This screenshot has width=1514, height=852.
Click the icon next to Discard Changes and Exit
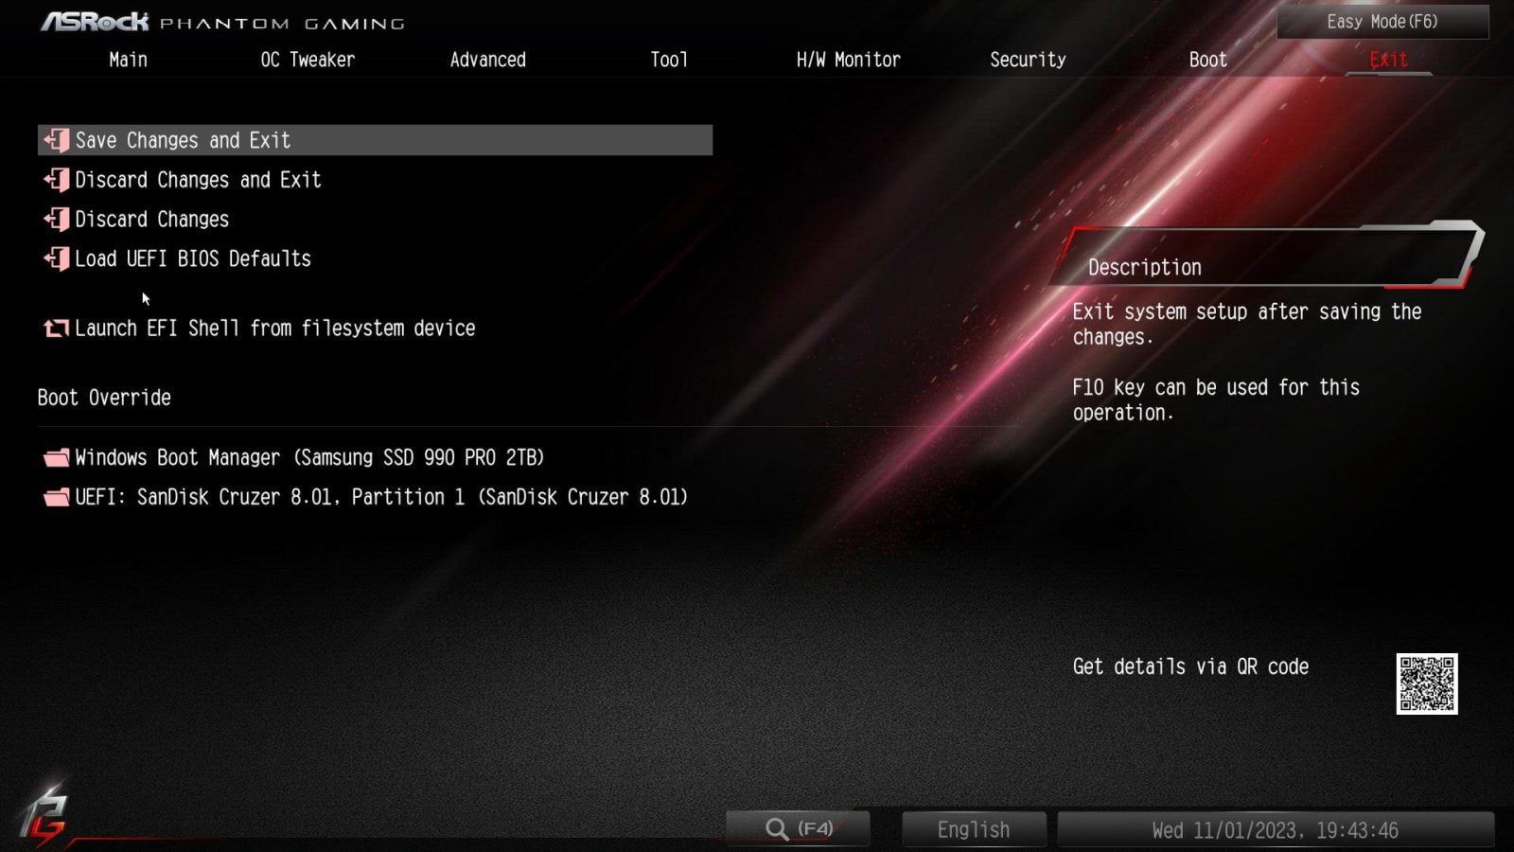[x=57, y=180]
